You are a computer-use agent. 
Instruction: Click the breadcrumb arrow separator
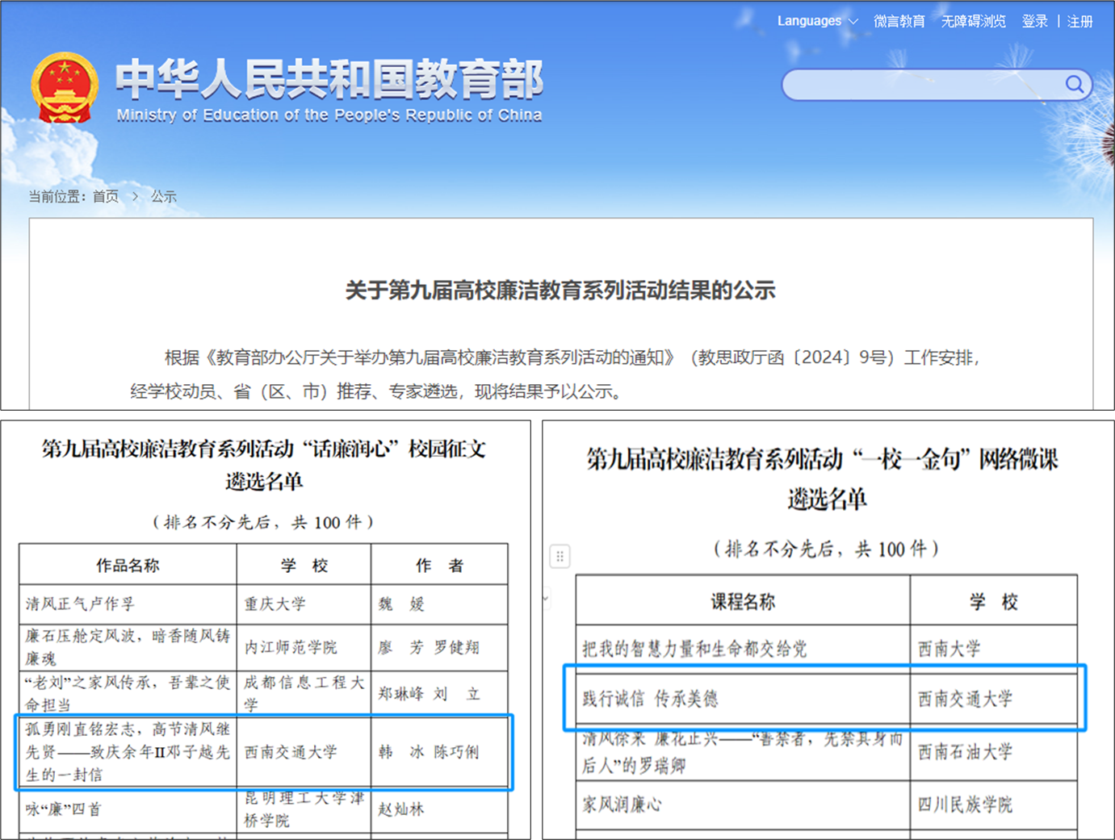click(x=135, y=196)
